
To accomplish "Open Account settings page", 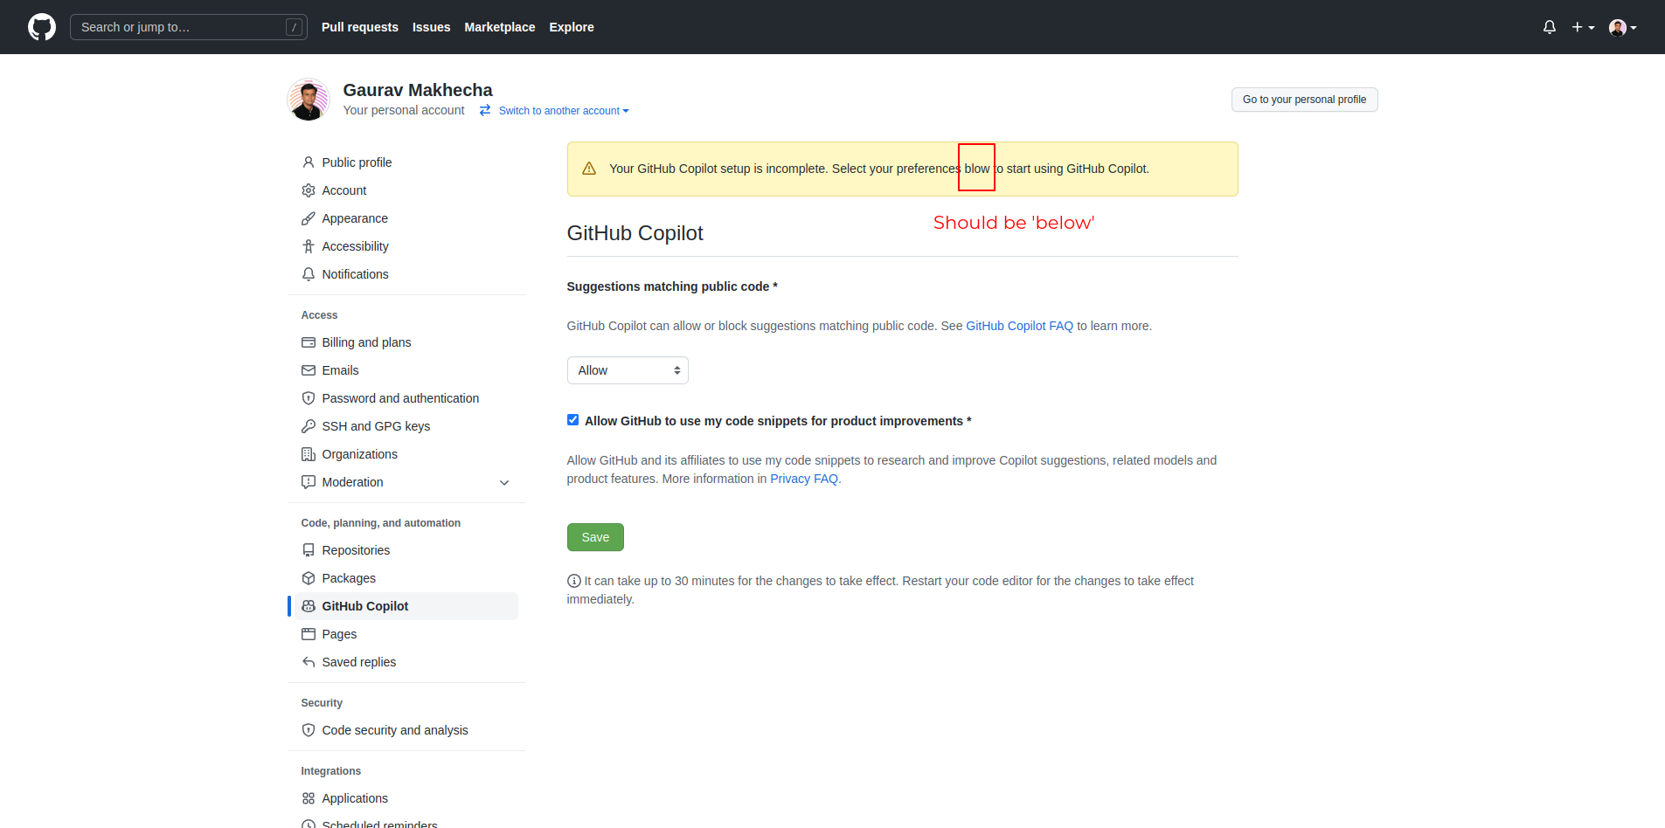I will point(406,190).
